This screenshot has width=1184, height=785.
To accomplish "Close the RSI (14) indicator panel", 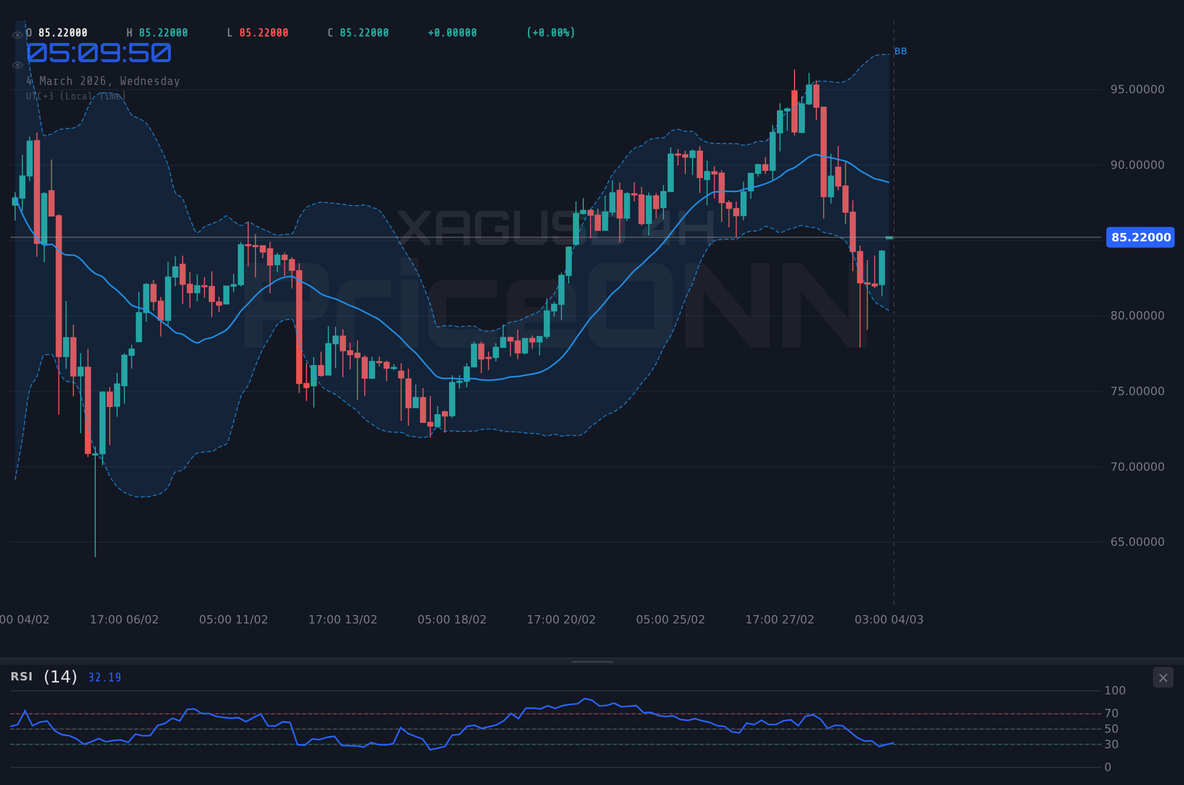I will pyautogui.click(x=1163, y=677).
